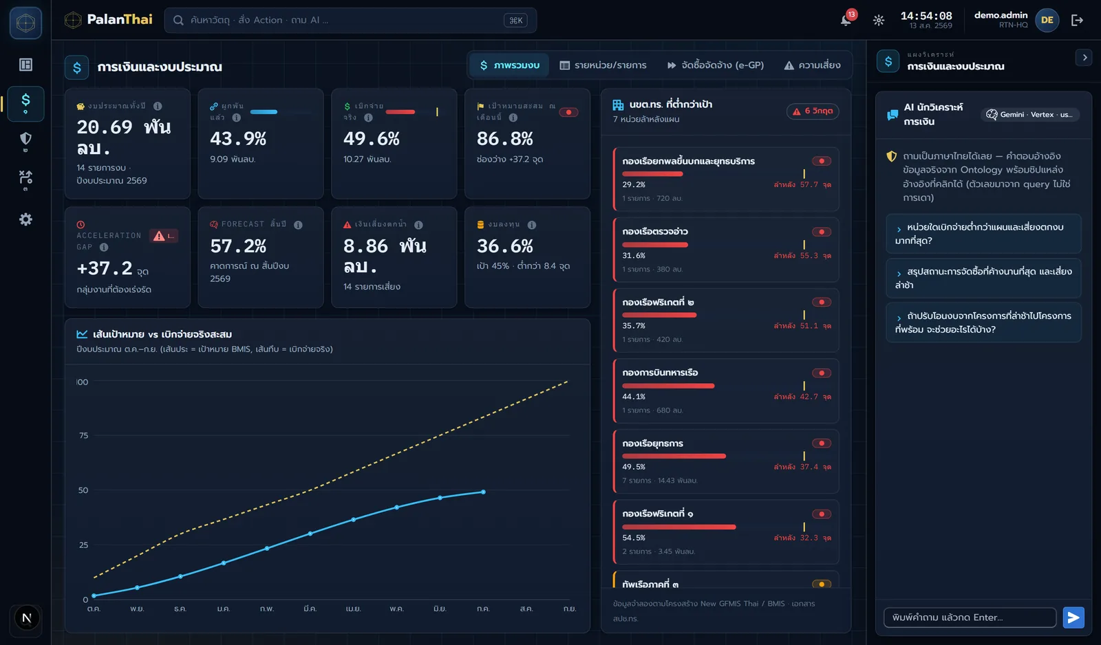This screenshot has width=1101, height=645.
Task: Click info icon on งบประมาณทั้งปี card
Action: pyautogui.click(x=158, y=106)
